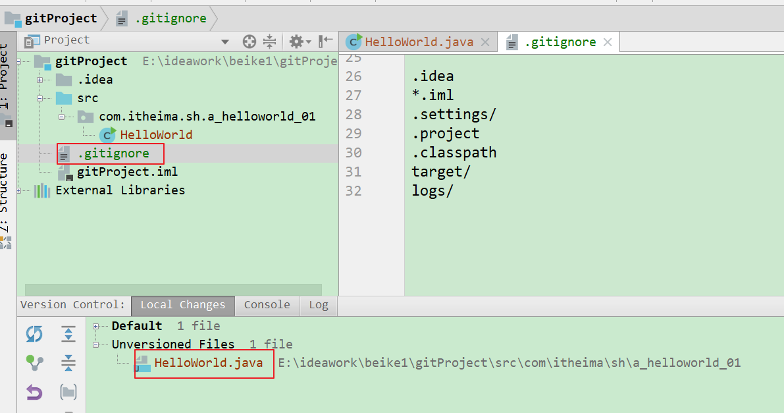Collapse all changelists in Version Control
The height and width of the screenshot is (413, 784).
point(68,363)
